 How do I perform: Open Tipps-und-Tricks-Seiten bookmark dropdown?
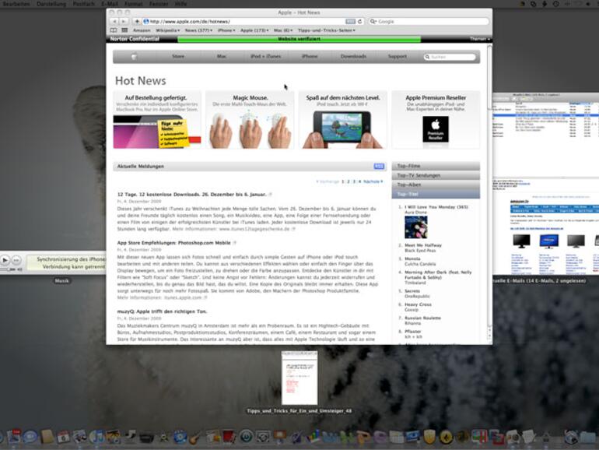327,30
